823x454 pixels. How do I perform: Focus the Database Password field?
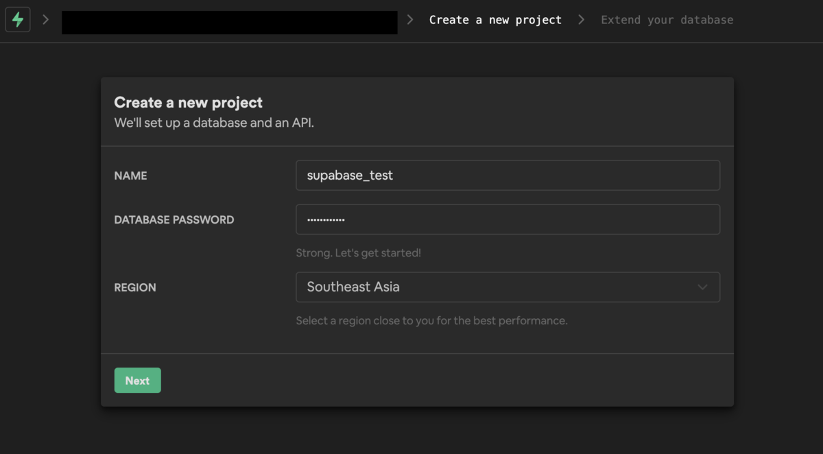pyautogui.click(x=508, y=219)
